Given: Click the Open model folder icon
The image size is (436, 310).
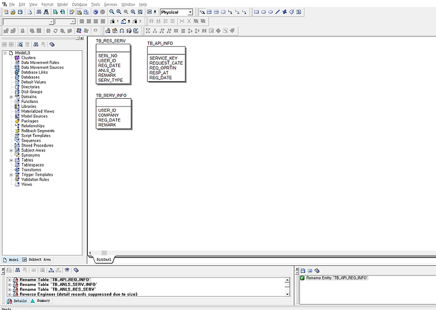Looking at the screenshot, I should coord(13,12).
